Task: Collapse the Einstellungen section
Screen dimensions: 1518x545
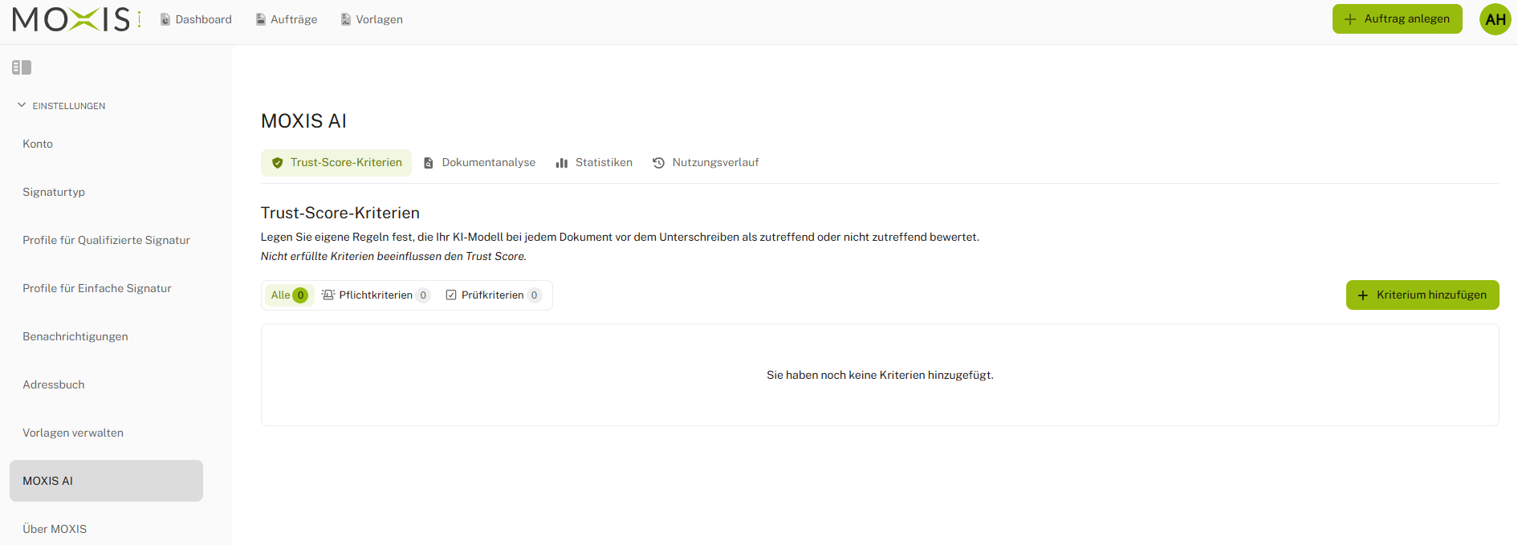Action: click(x=61, y=106)
